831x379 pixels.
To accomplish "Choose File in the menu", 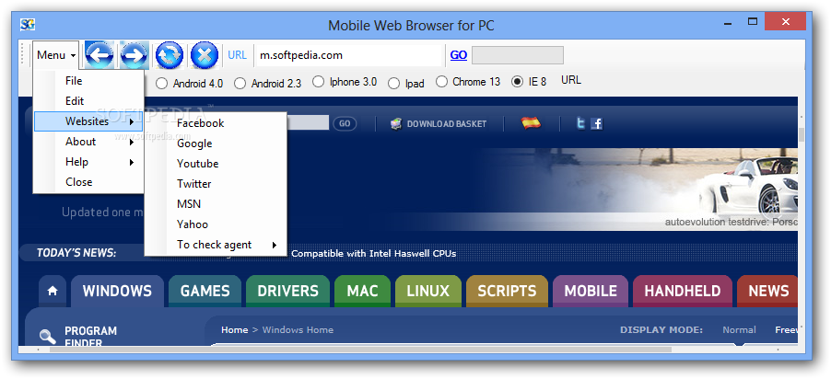I will [x=88, y=80].
